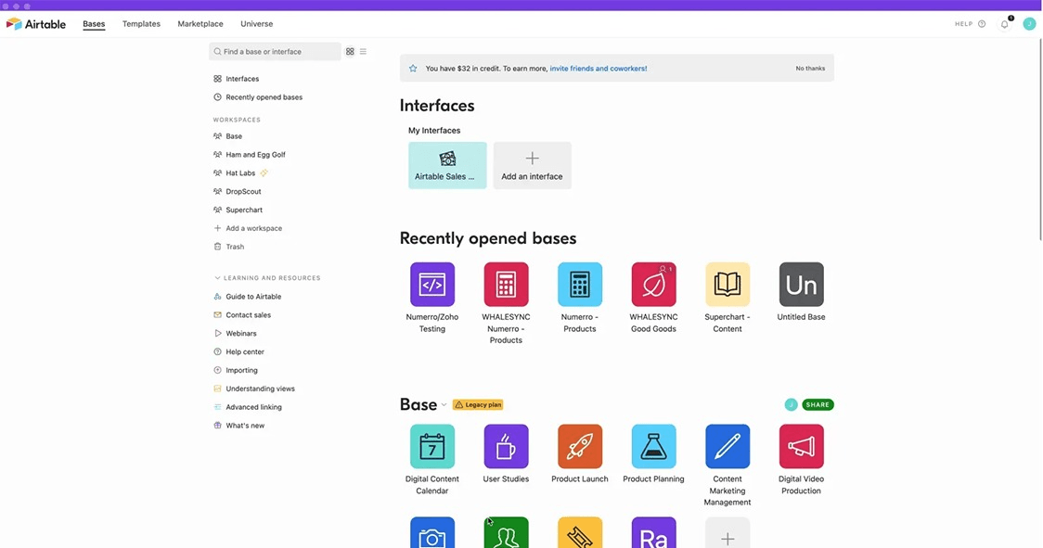The height and width of the screenshot is (548, 1043).
Task: Dismiss credit banner with No thanks
Action: [x=808, y=68]
